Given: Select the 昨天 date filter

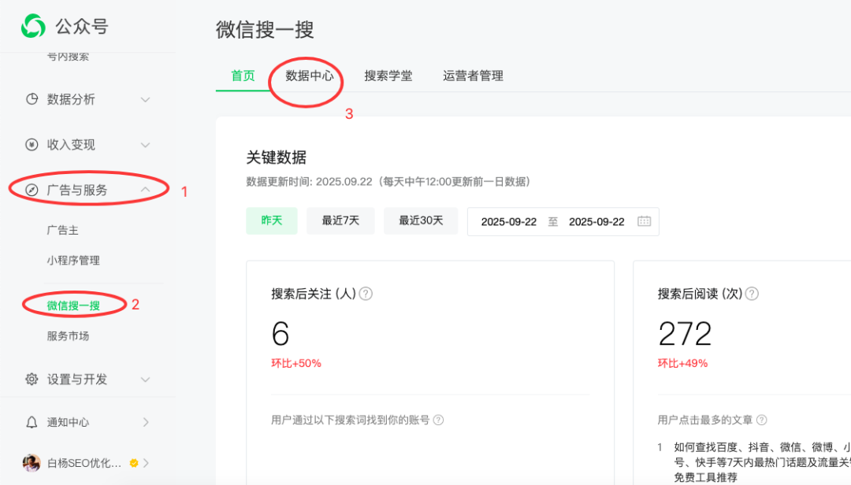Looking at the screenshot, I should pyautogui.click(x=271, y=220).
